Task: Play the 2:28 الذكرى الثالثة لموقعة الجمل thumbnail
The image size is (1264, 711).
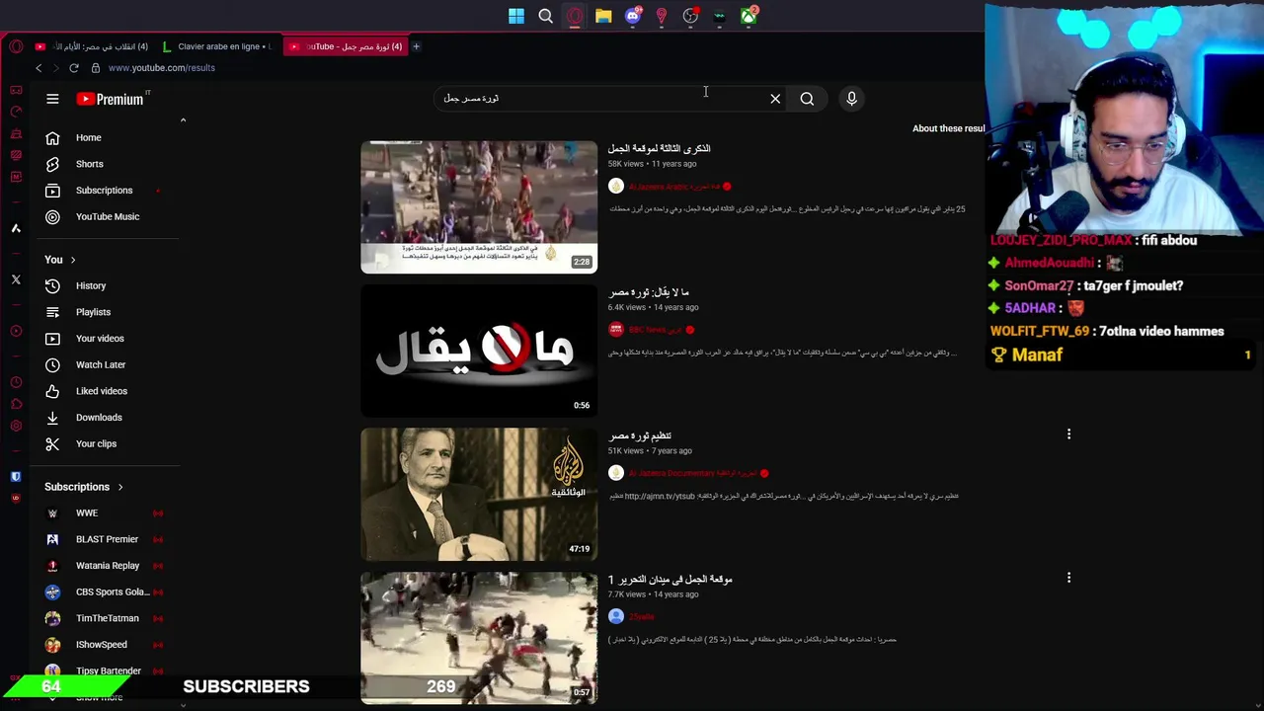Action: click(x=479, y=207)
